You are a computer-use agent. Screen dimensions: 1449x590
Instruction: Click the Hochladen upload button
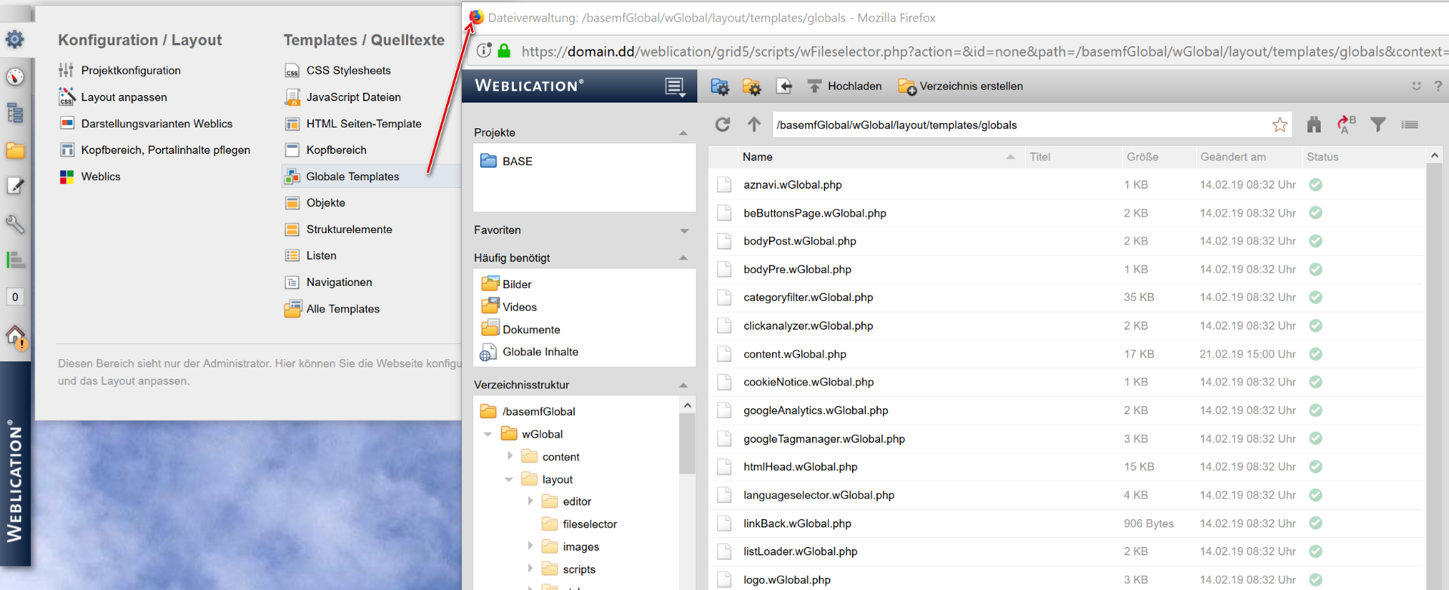pos(844,86)
